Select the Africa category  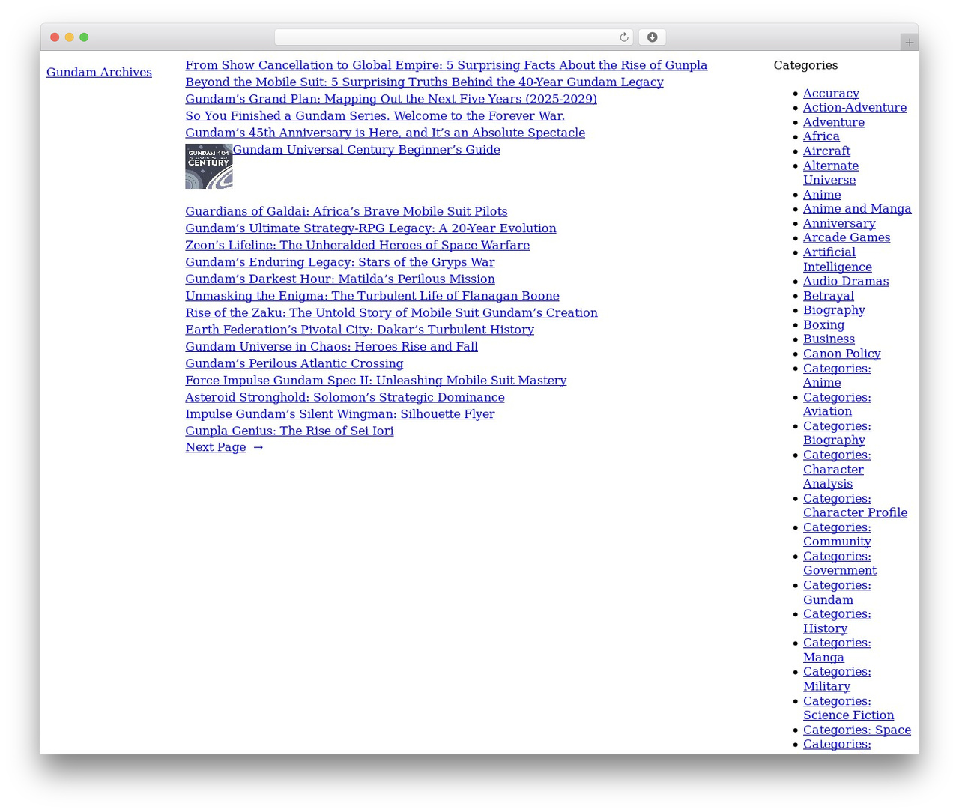click(821, 136)
